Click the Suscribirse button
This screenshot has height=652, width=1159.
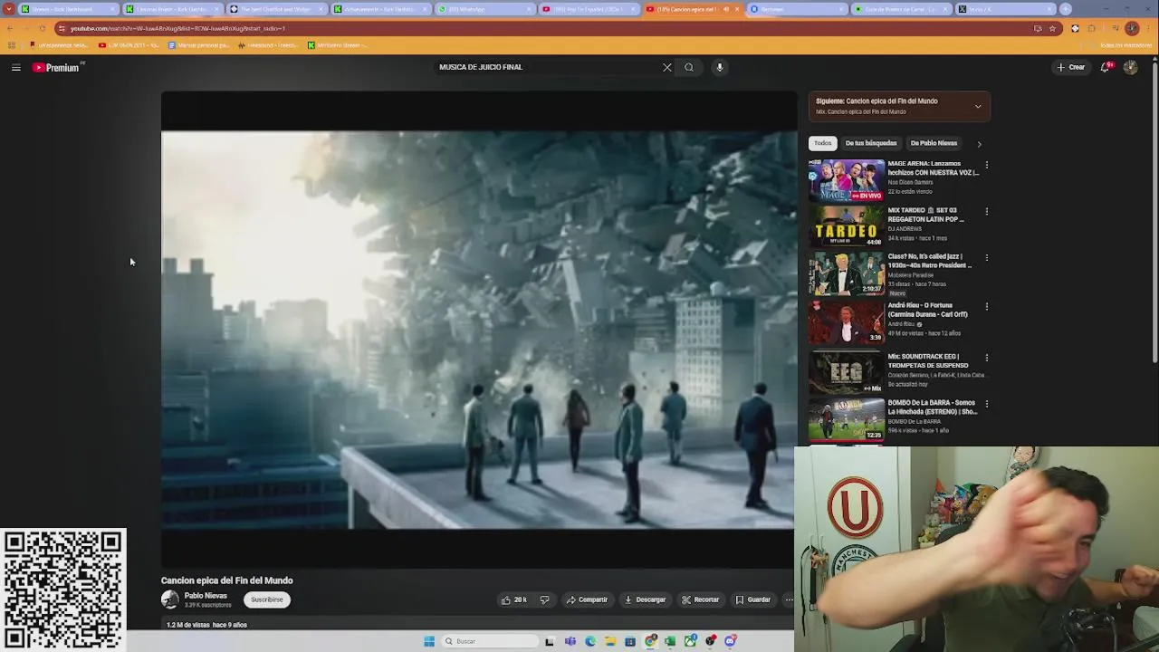[267, 599]
